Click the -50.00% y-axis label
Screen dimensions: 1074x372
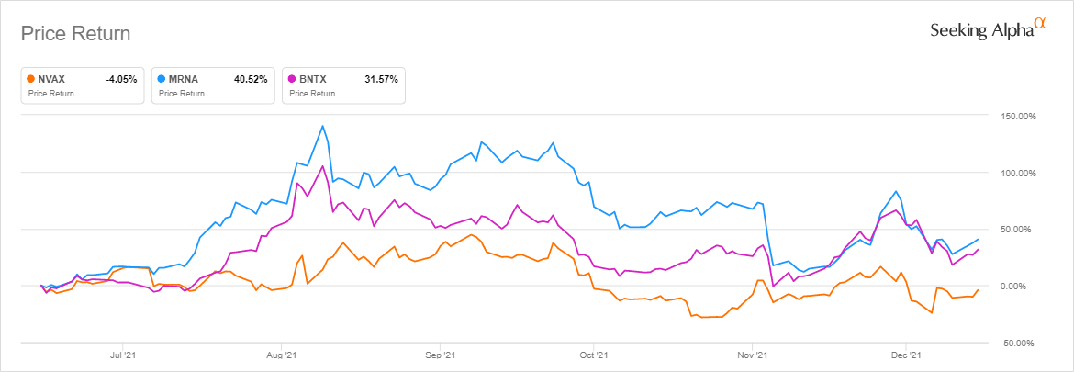pos(1016,343)
